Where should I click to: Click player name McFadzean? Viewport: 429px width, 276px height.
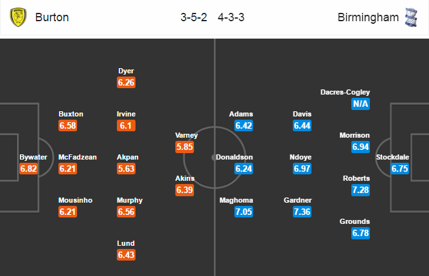pyautogui.click(x=78, y=157)
